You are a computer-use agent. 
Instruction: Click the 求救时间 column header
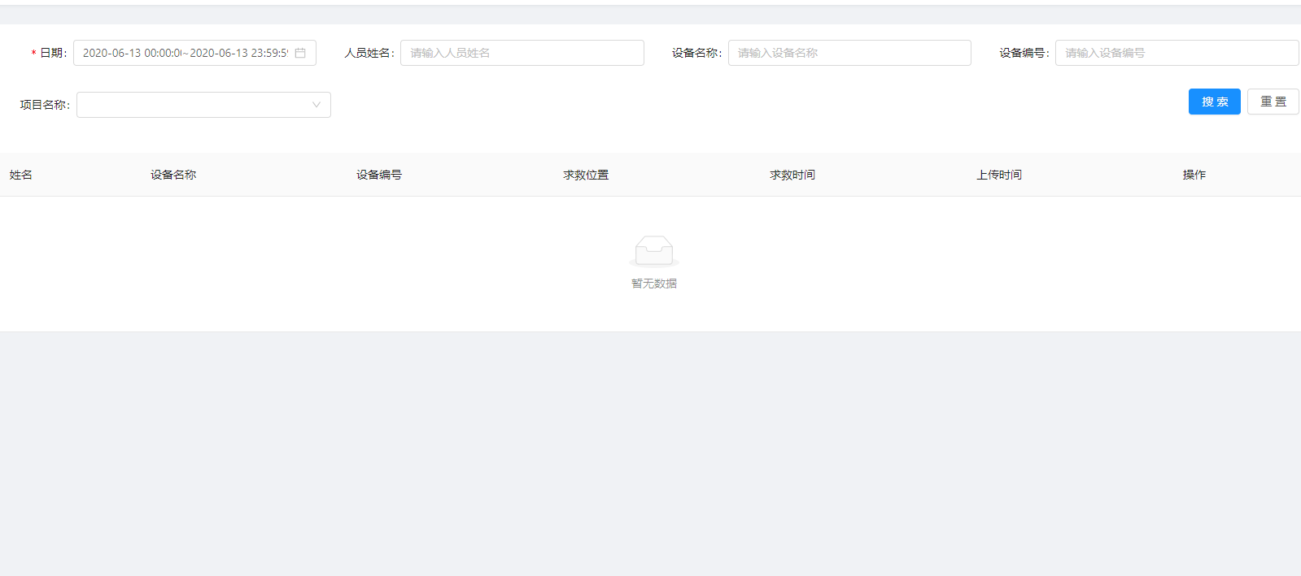pos(792,175)
